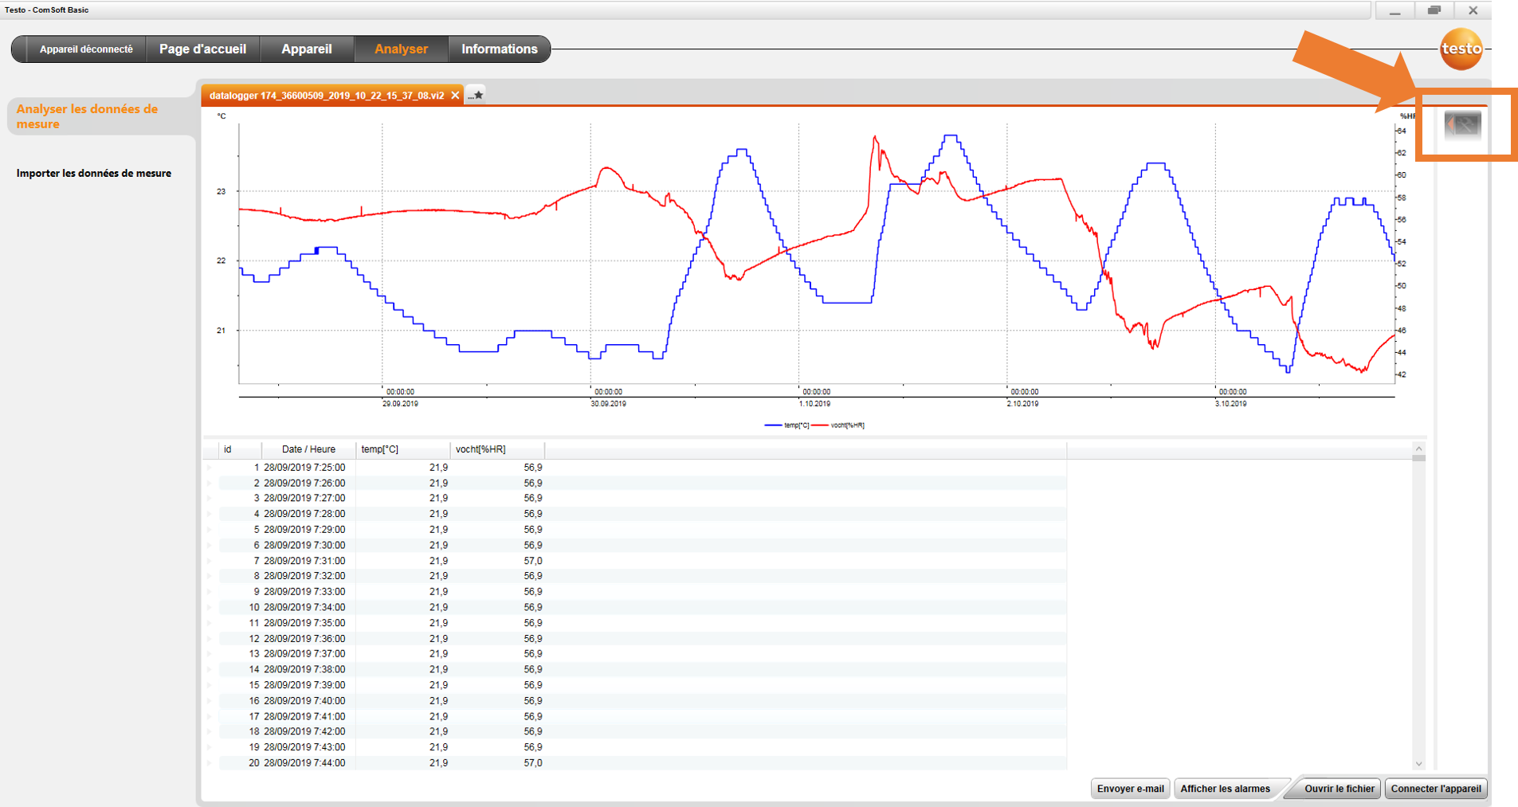Minimize the ComSoft Basic window
The width and height of the screenshot is (1518, 807).
1394,10
